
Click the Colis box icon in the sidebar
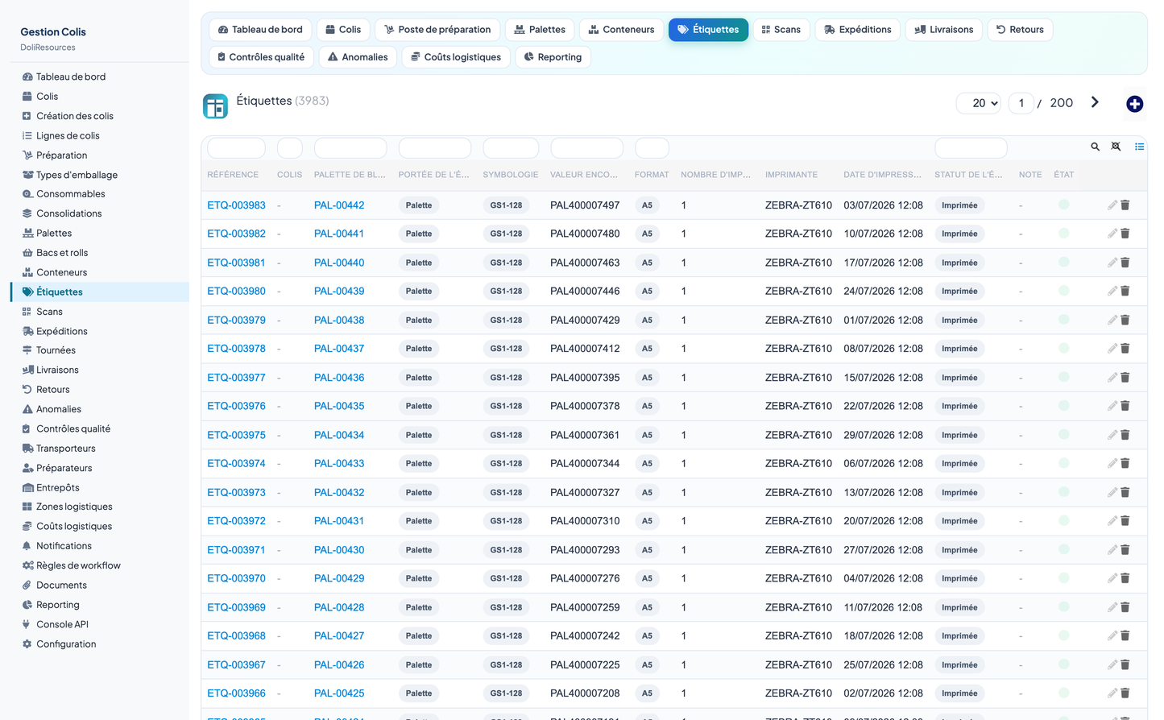click(27, 97)
